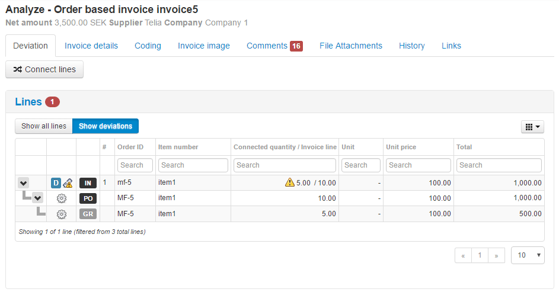Click the IN badge on line 1

88,183
